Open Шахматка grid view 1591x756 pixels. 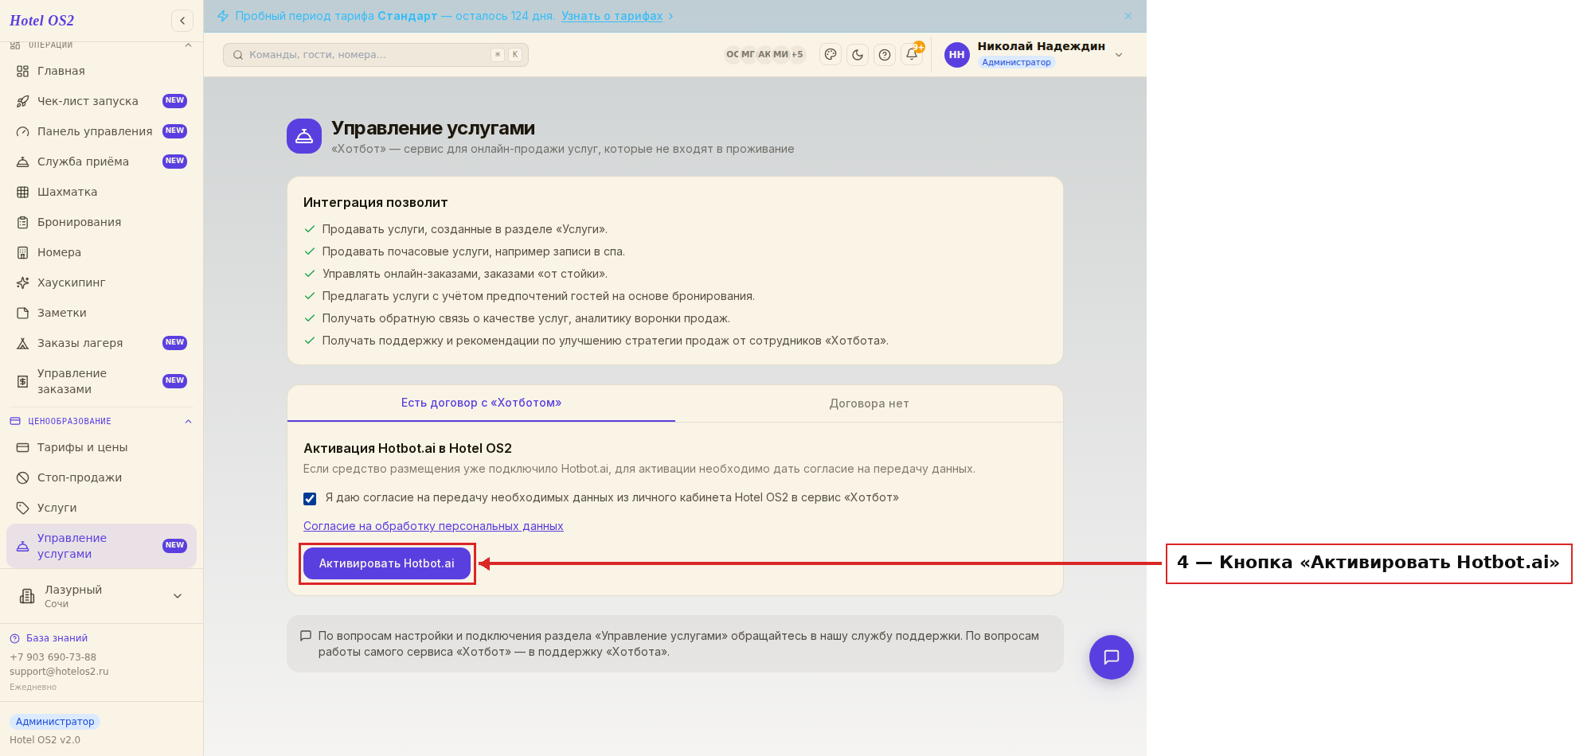point(101,192)
